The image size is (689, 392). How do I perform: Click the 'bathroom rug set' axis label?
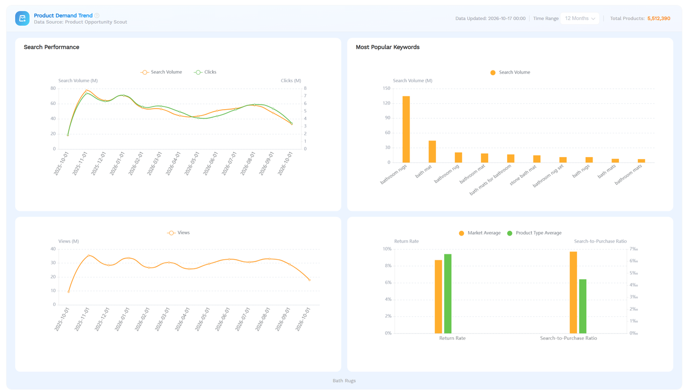(x=549, y=176)
